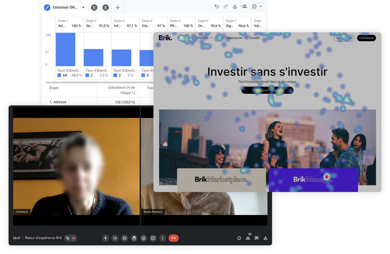Screen dimensions: 390x254
Task: Click the Étape 6 header showing 90,6 %
Action: pos(209,24)
